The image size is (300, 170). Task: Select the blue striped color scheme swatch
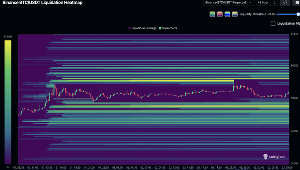coord(227,14)
